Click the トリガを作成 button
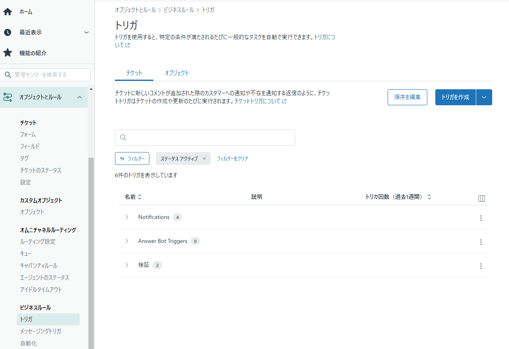This screenshot has width=509, height=349. [455, 97]
